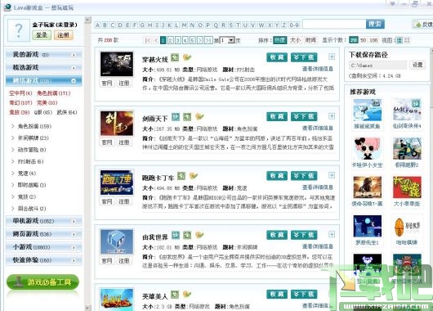This screenshot has height=311, width=433.
Task: Click the heart icon next to 剑雨天下
Action: 199,116
